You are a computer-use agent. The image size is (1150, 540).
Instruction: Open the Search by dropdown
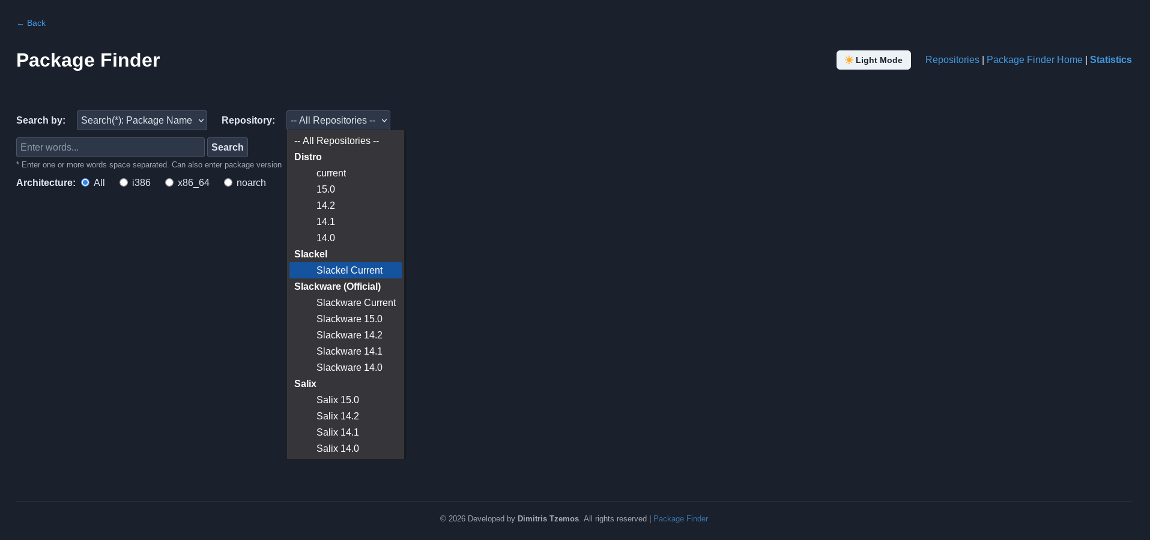point(142,121)
